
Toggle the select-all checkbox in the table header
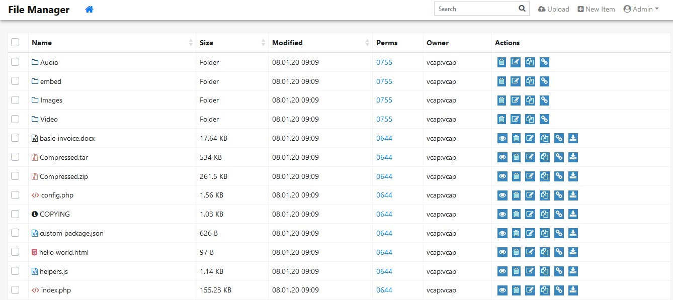(x=15, y=42)
